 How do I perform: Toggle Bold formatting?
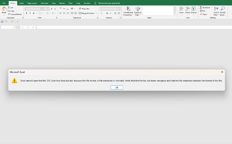[27, 13]
